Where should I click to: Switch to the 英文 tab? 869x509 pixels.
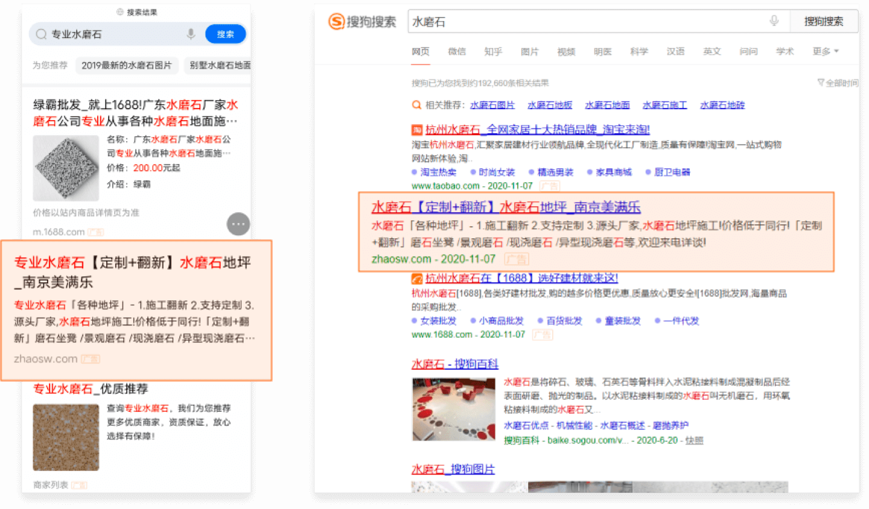[x=712, y=52]
